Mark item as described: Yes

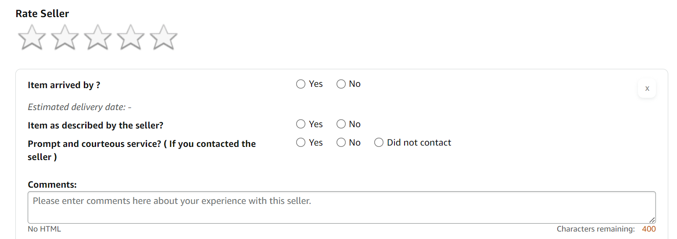pos(301,125)
